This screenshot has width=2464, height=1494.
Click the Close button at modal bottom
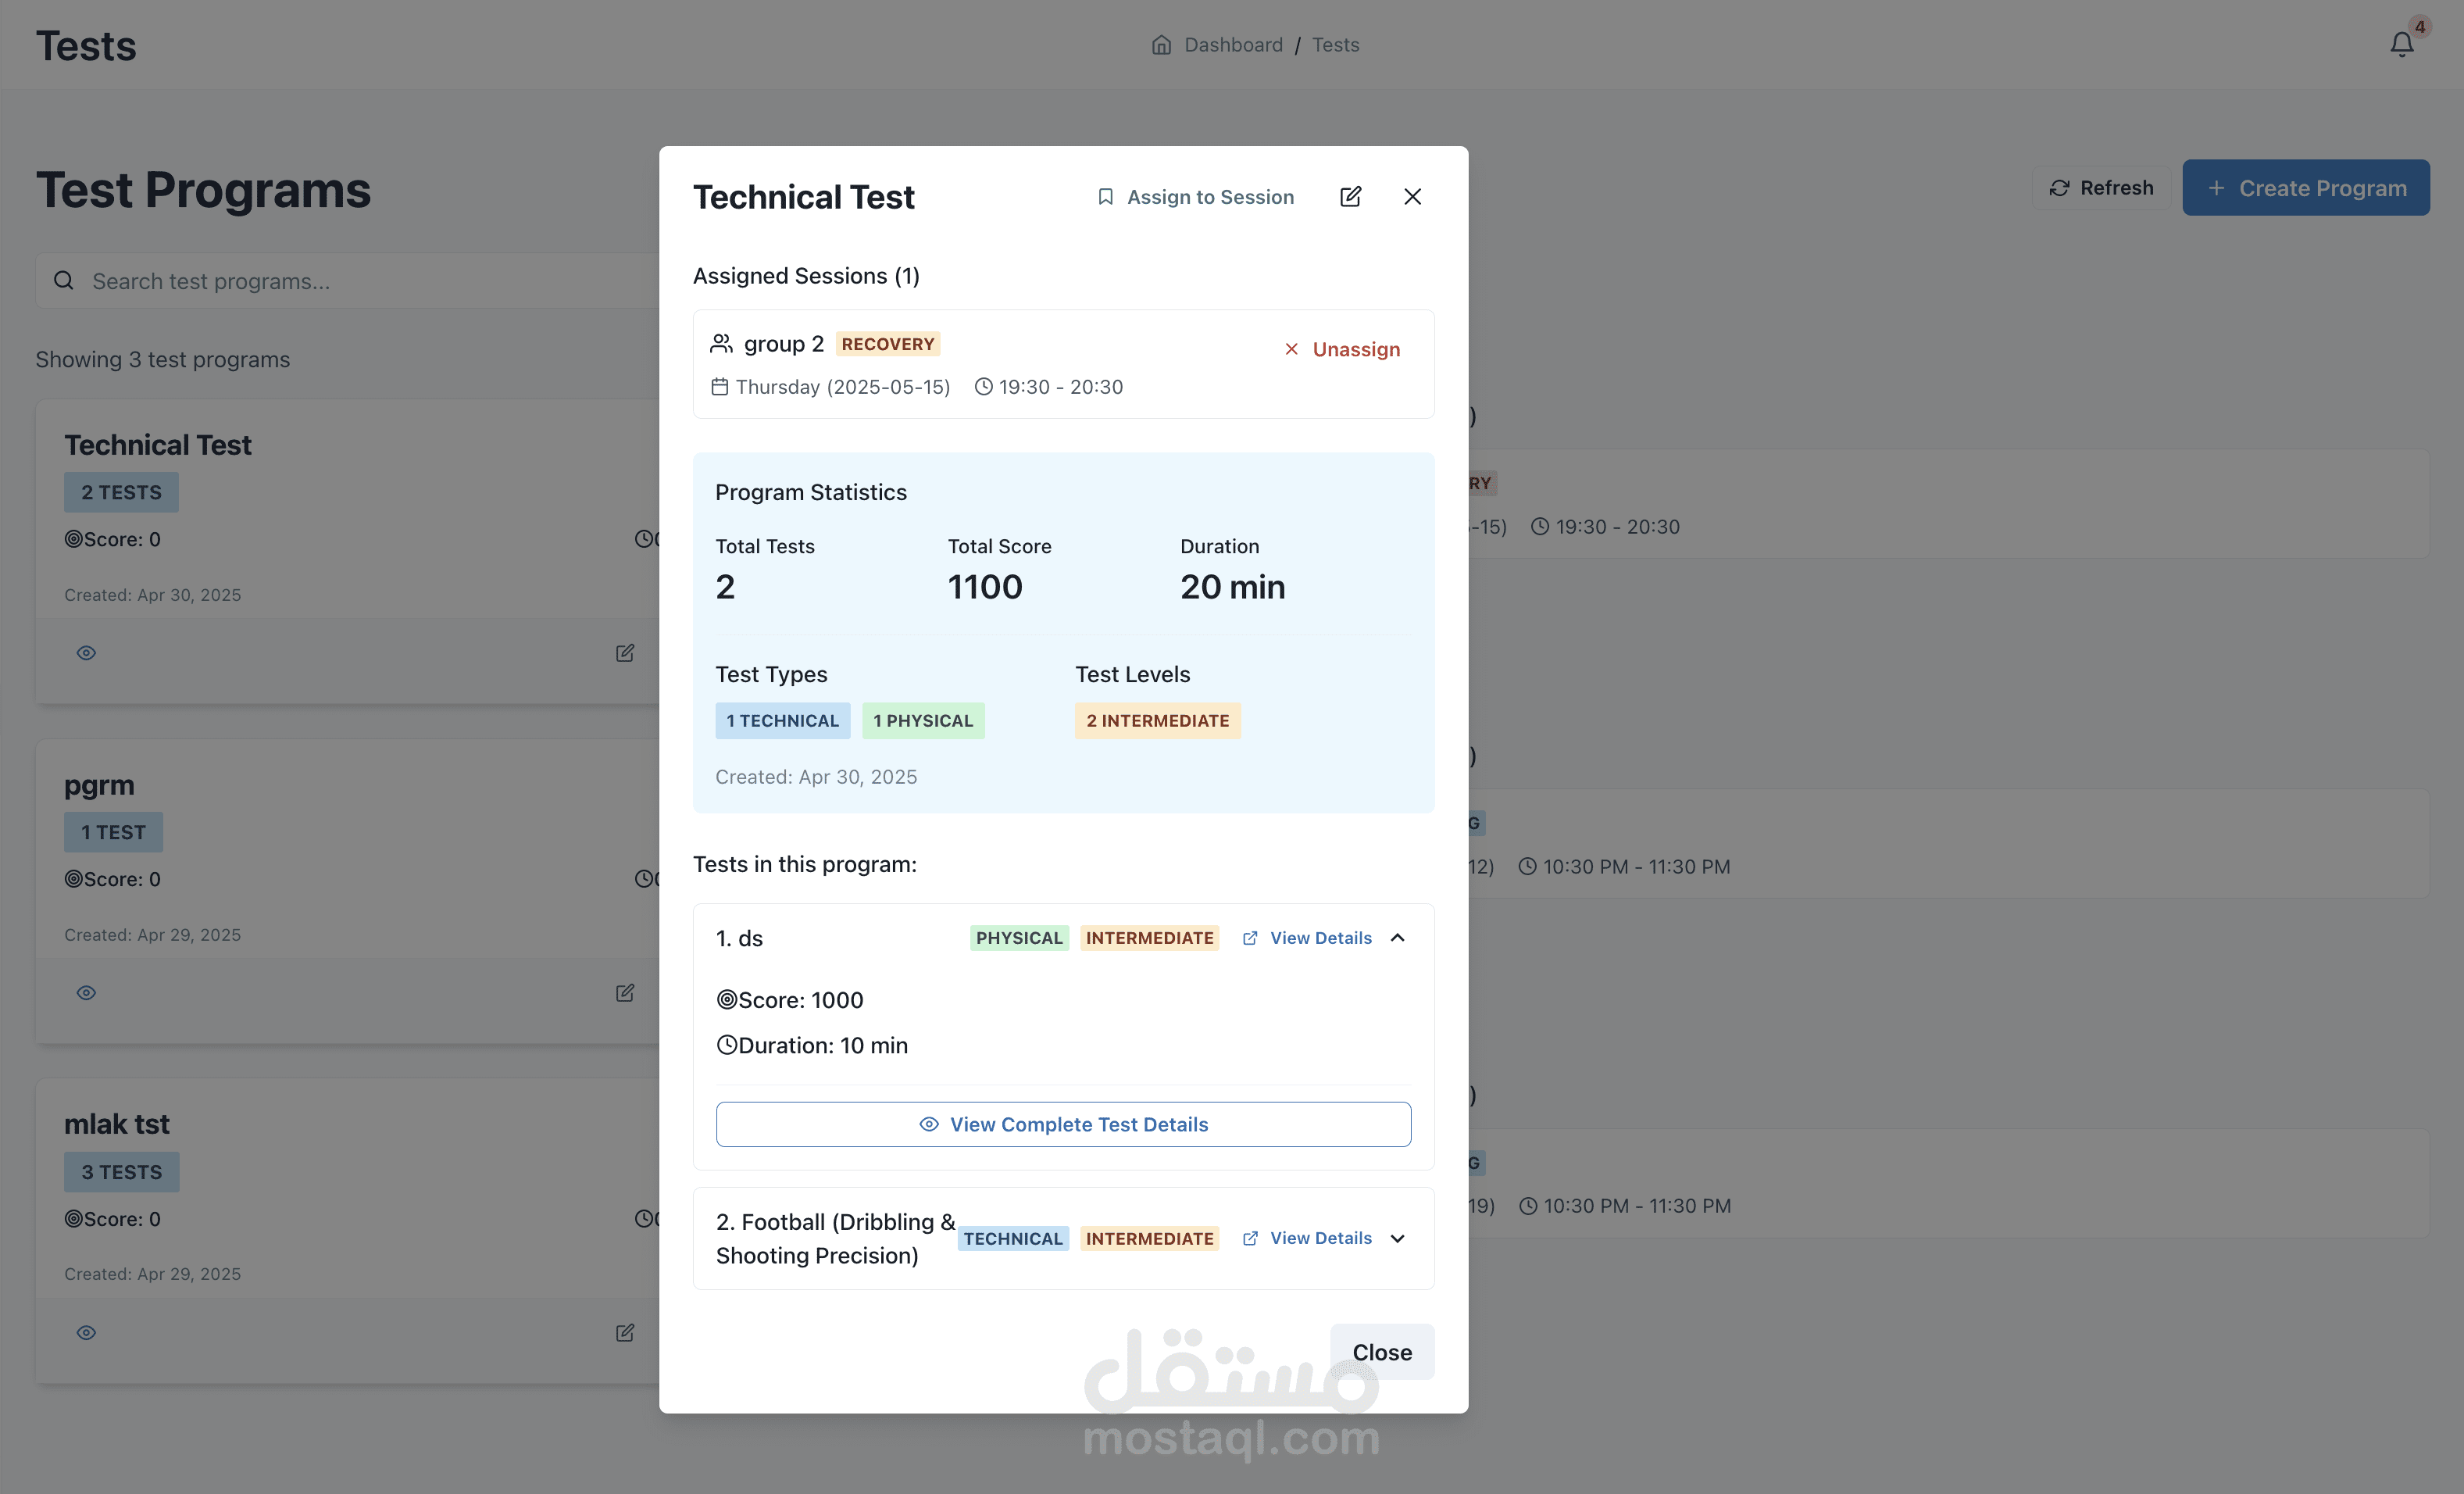tap(1382, 1352)
